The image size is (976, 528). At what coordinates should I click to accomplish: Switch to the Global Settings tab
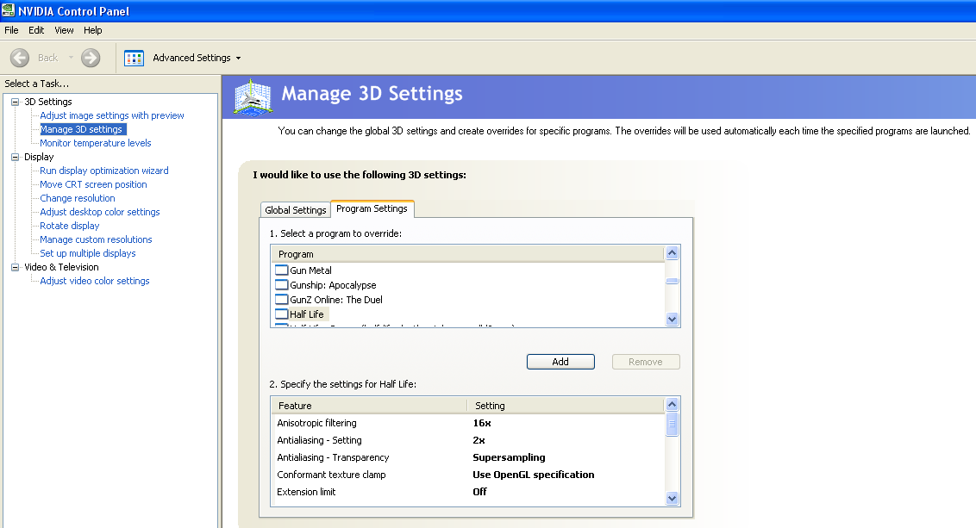click(295, 210)
